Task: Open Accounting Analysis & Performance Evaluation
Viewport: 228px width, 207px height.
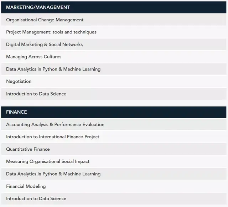Action: pos(55,125)
